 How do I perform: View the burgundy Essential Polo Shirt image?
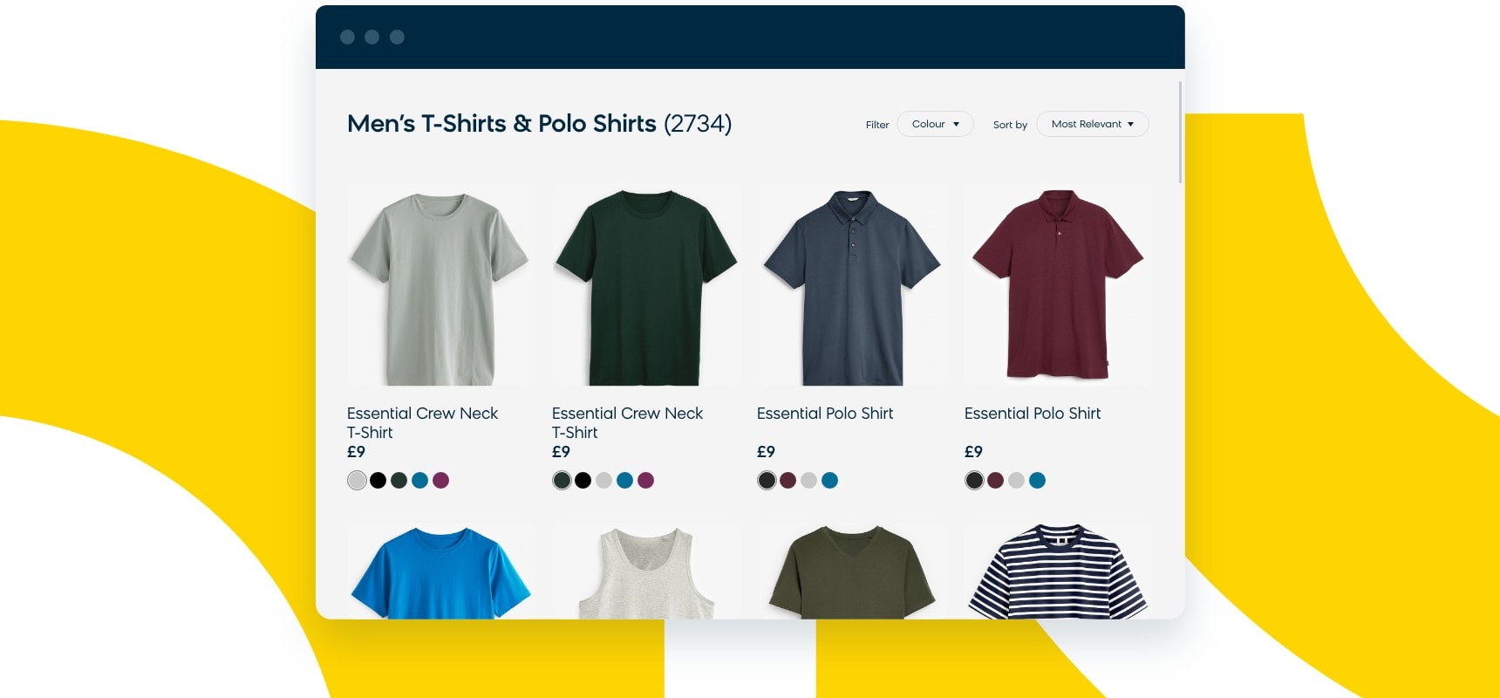click(1058, 285)
